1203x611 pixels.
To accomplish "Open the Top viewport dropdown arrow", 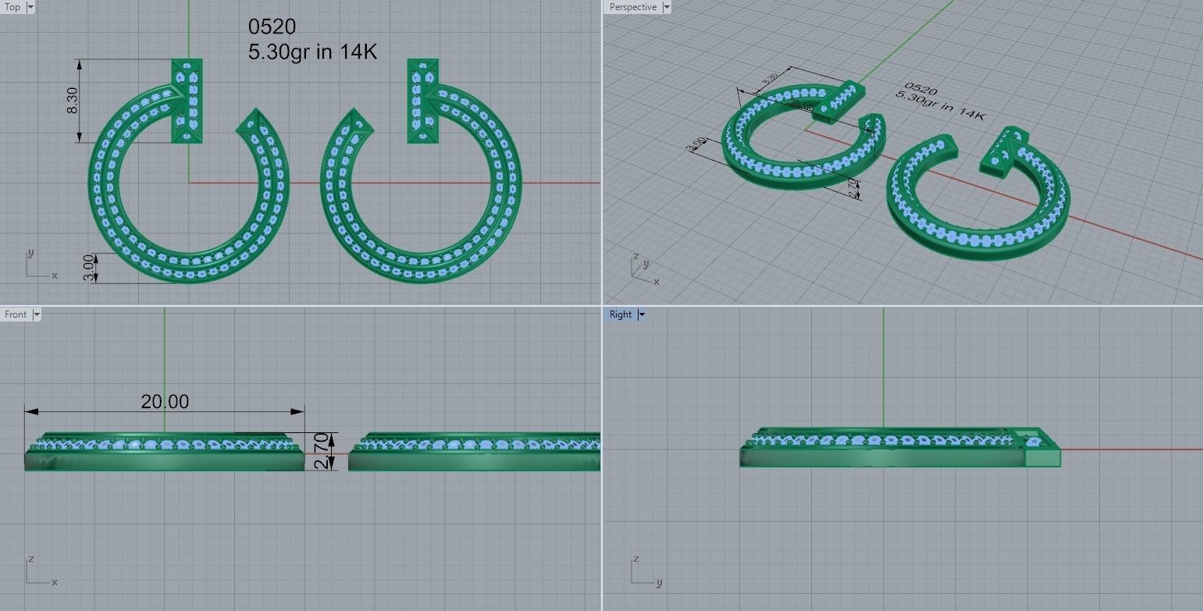I will 30,7.
